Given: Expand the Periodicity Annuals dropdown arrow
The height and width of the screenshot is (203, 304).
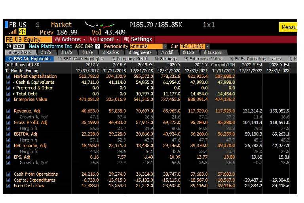Looking at the screenshot, I should [165, 46].
